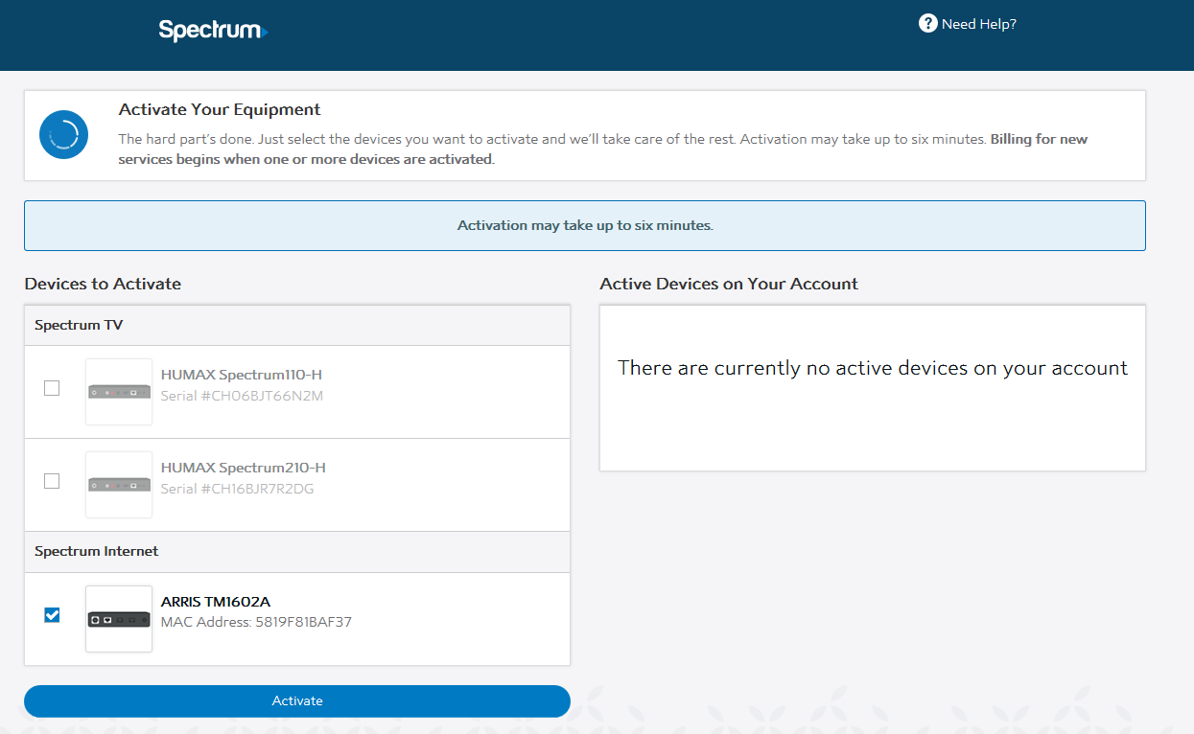Click the 'Activation may take up to six minutes.' banner

pyautogui.click(x=585, y=226)
